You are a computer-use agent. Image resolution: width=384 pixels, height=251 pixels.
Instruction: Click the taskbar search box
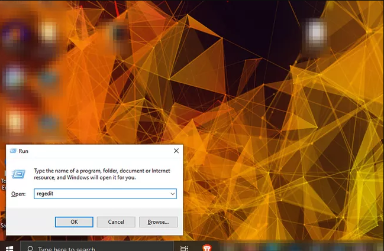coord(97,247)
